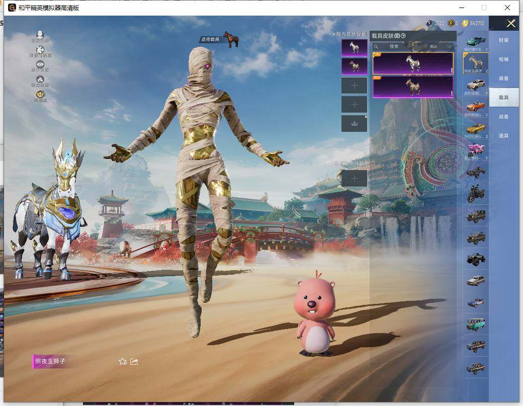Click the plus slot in the lower section

coord(354,178)
